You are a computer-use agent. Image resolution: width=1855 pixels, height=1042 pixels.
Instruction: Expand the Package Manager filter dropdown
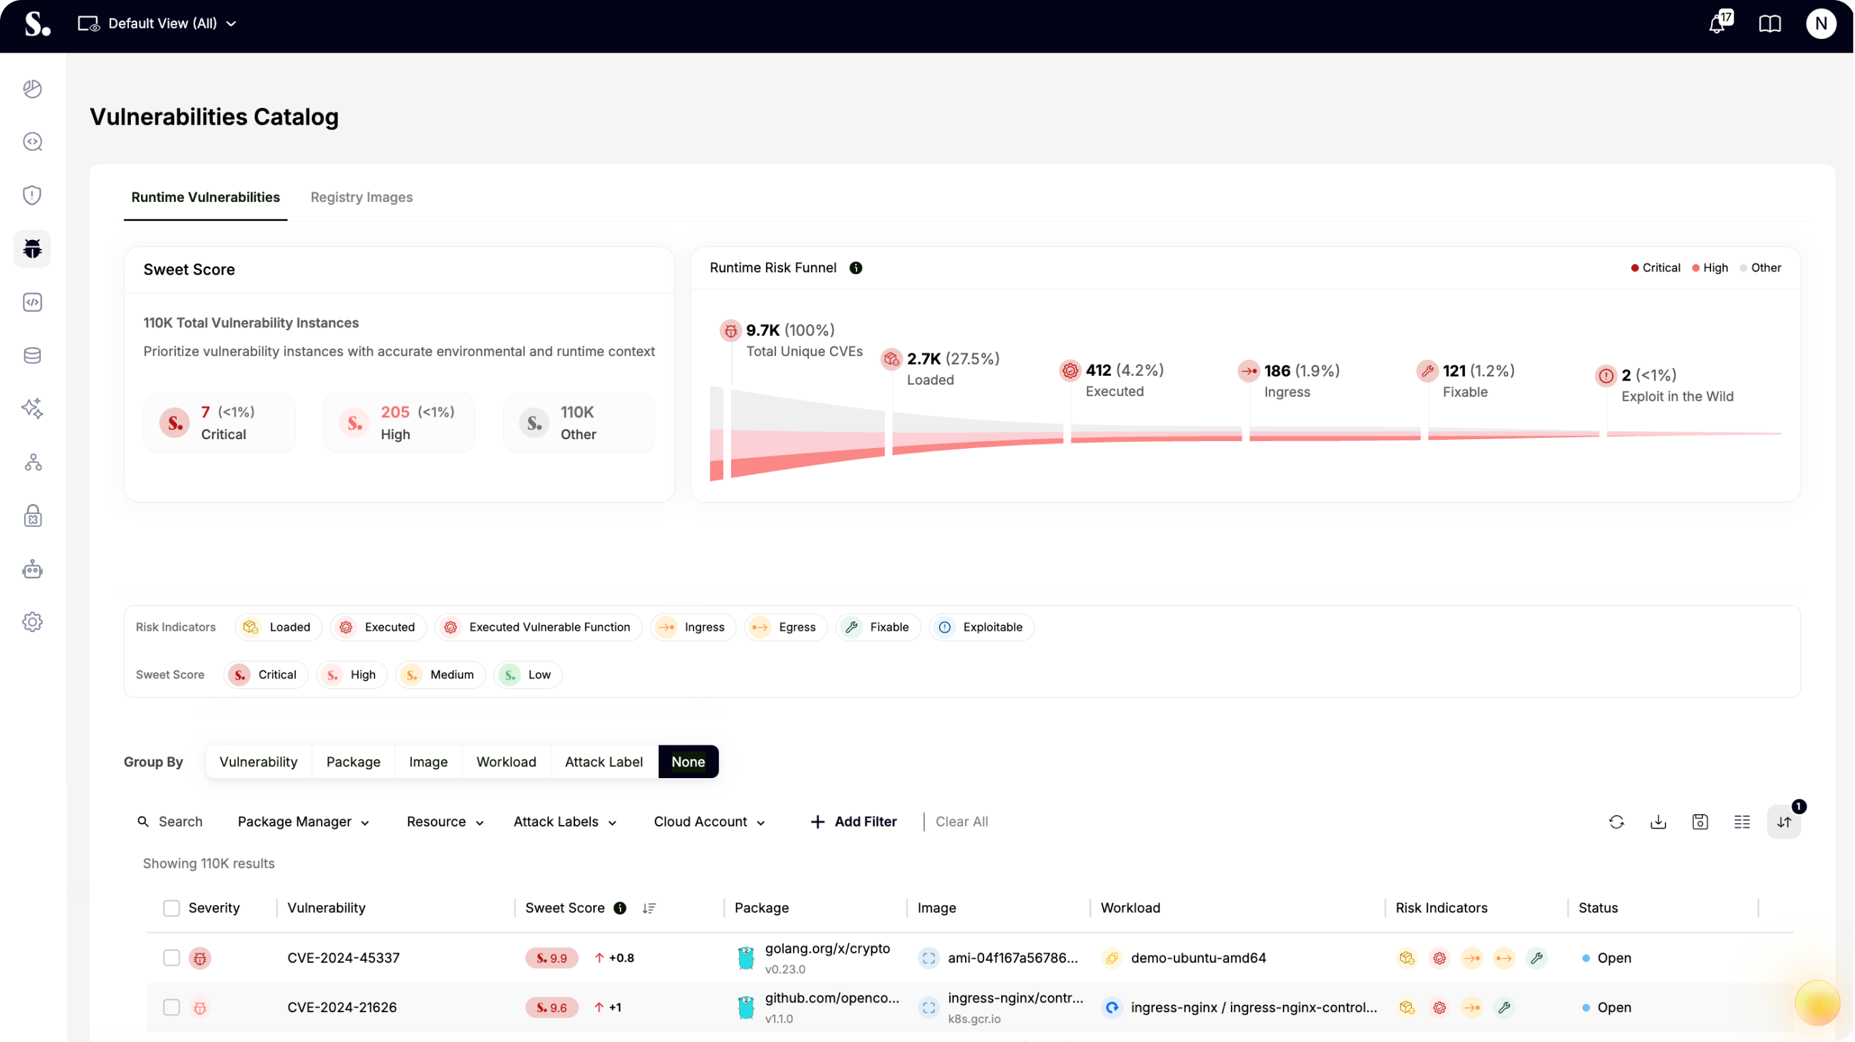[x=303, y=822]
